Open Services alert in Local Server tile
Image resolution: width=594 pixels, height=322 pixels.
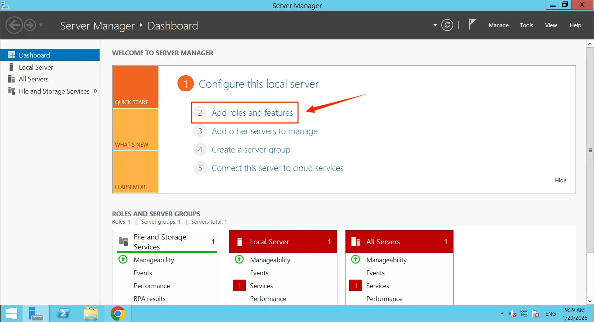261,286
